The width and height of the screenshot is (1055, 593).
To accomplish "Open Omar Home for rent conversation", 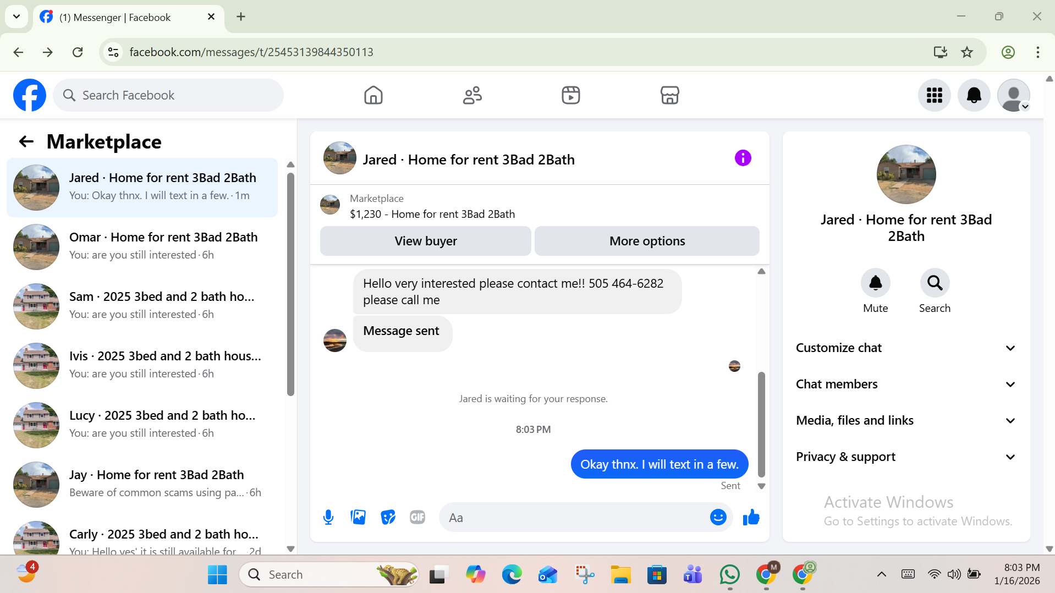I will point(142,247).
